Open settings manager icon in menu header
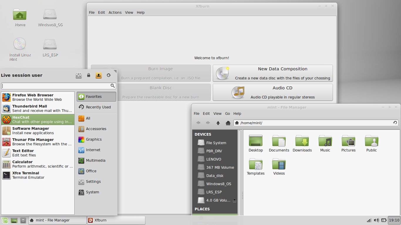401x225 pixels. coord(78,75)
